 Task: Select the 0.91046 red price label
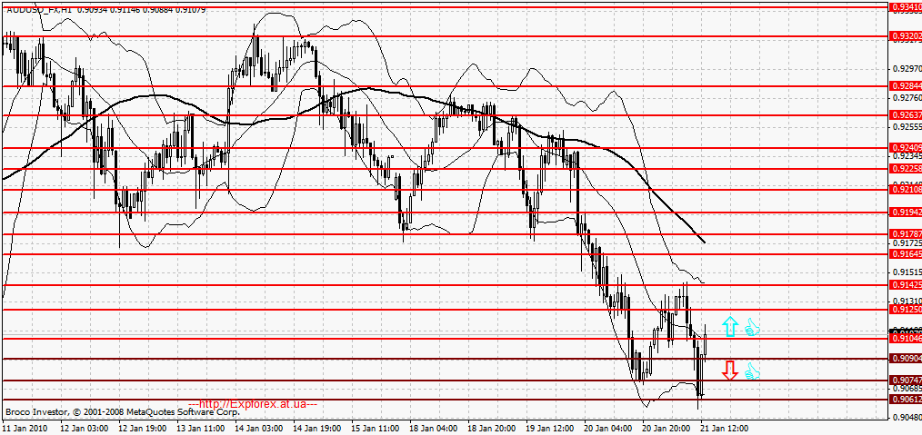click(x=907, y=339)
